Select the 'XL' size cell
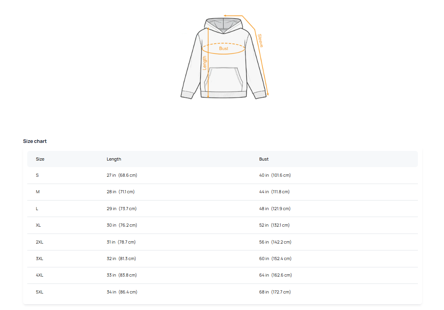The width and height of the screenshot is (444, 310). [38, 225]
